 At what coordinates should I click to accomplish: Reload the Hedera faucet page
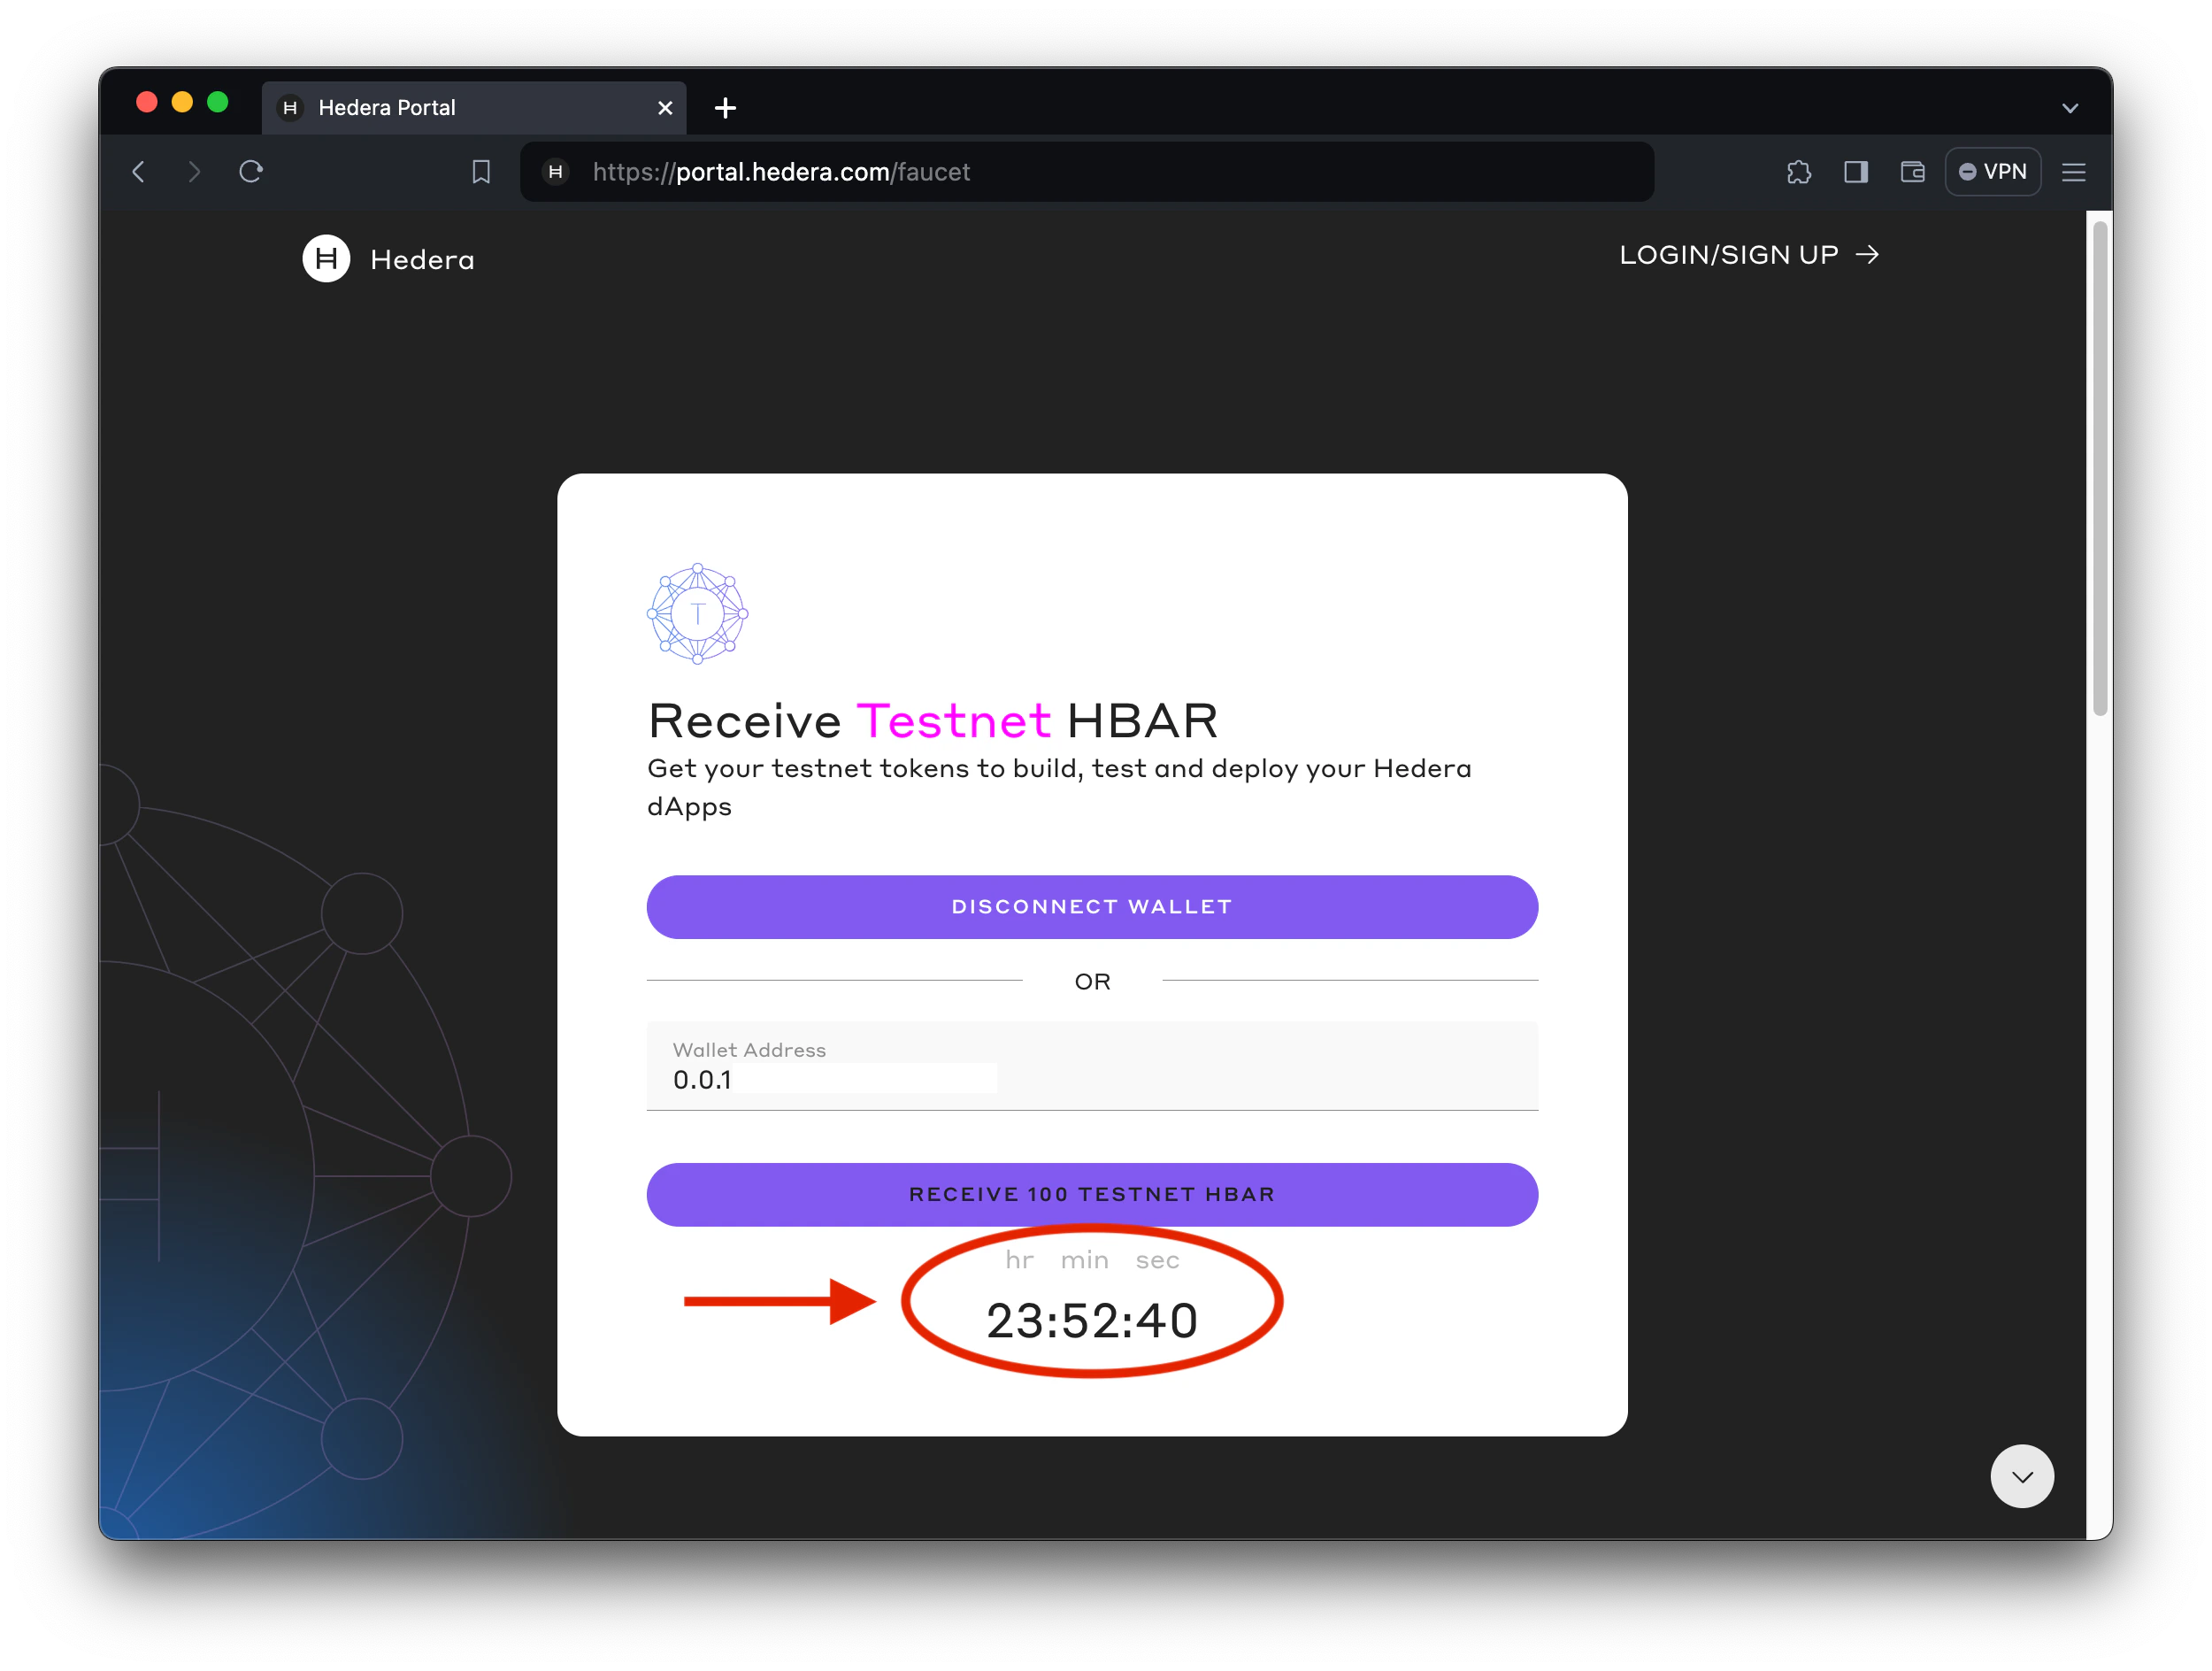tap(251, 172)
